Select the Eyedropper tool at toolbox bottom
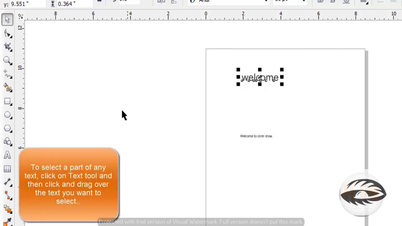This screenshot has height=226, width=402. click(x=8, y=222)
